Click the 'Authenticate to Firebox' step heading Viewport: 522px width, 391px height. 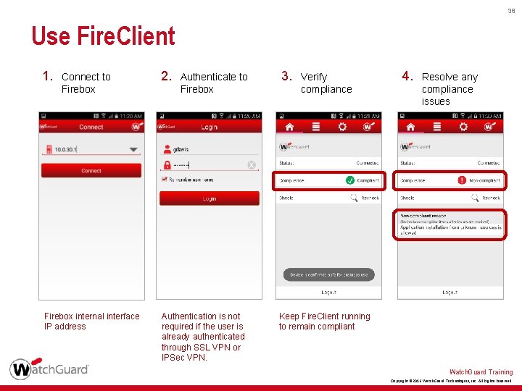[x=214, y=83]
